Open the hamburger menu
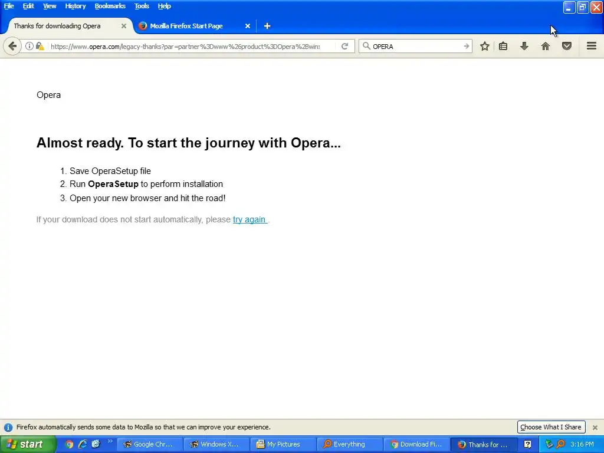The width and height of the screenshot is (604, 453). pos(591,46)
